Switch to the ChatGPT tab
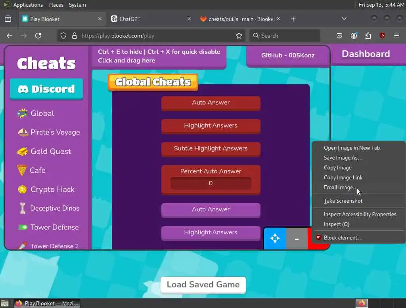 point(151,19)
